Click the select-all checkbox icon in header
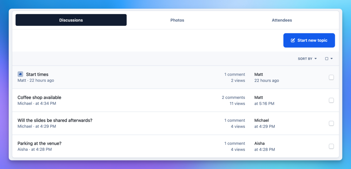Image resolution: width=351 pixels, height=169 pixels. [x=326, y=59]
